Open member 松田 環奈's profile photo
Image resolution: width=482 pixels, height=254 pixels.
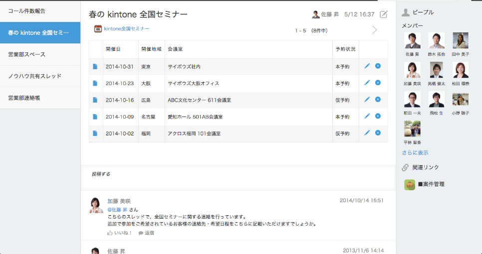(x=461, y=70)
